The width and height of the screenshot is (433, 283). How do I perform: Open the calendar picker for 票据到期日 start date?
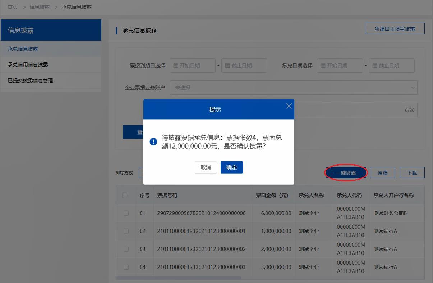[x=193, y=65]
